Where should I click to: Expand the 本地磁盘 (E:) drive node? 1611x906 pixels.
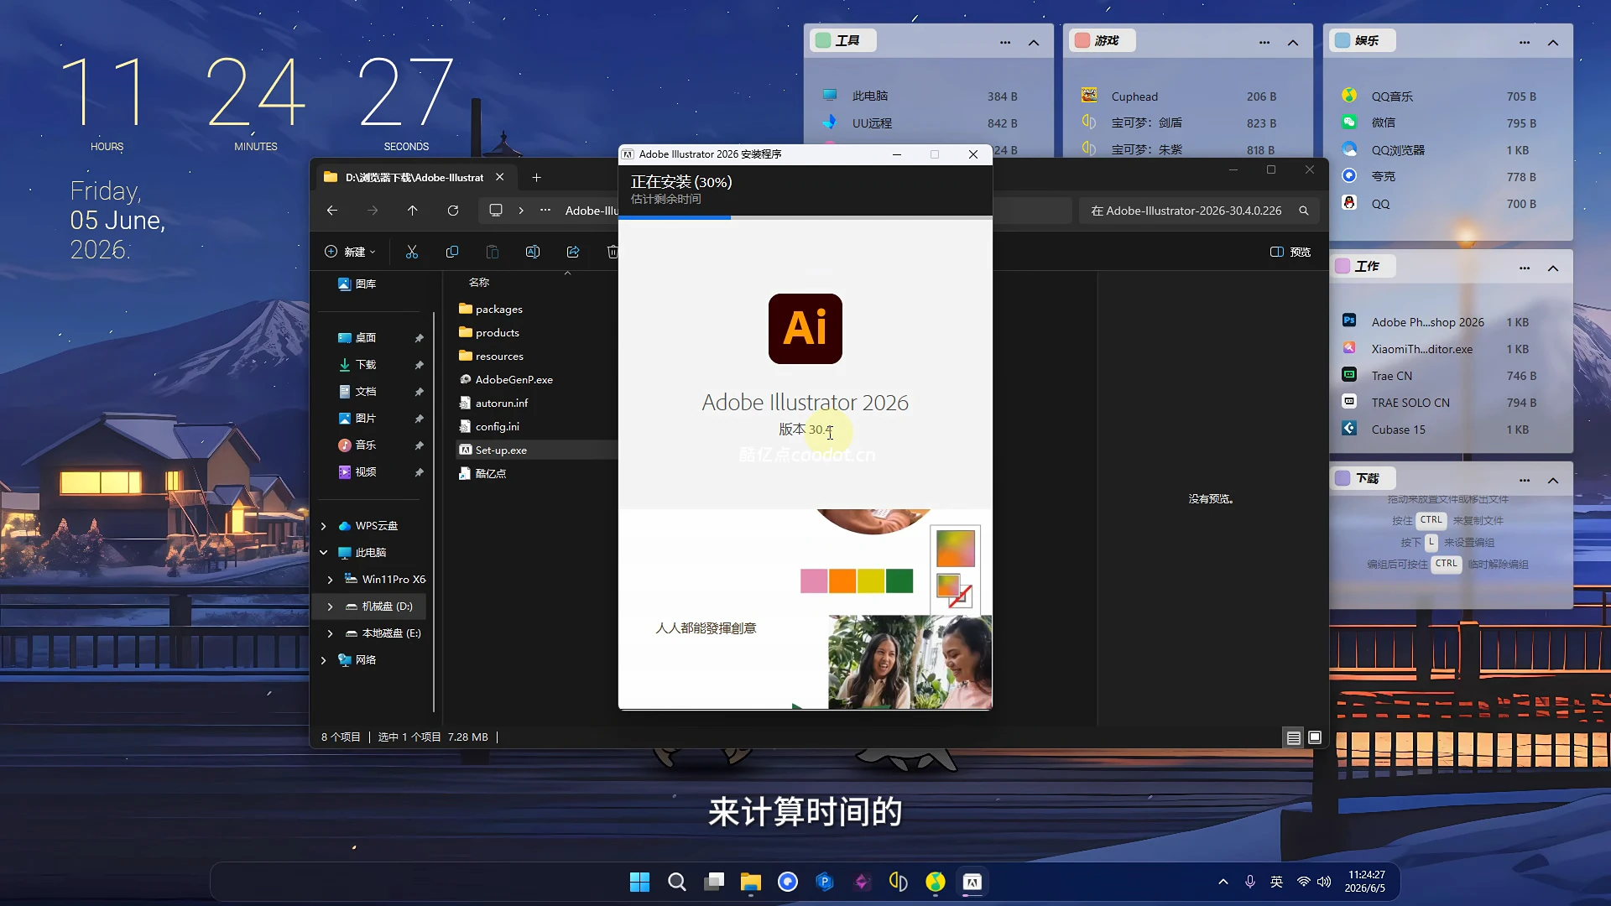tap(330, 633)
